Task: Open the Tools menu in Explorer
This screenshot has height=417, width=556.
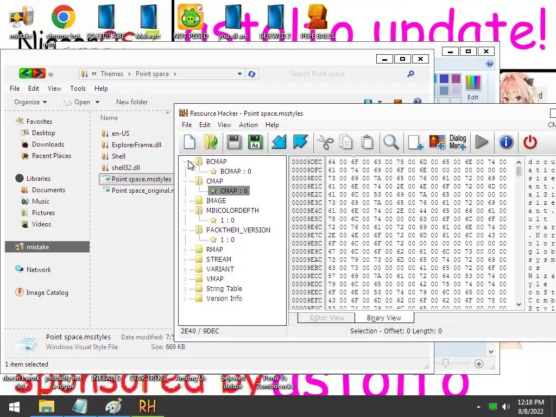Action: pyautogui.click(x=78, y=89)
